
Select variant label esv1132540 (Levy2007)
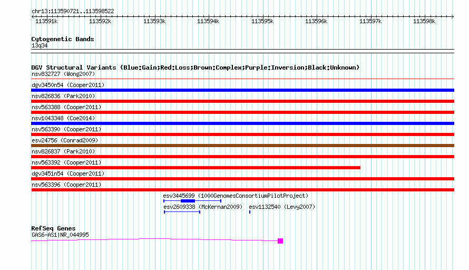282,207
